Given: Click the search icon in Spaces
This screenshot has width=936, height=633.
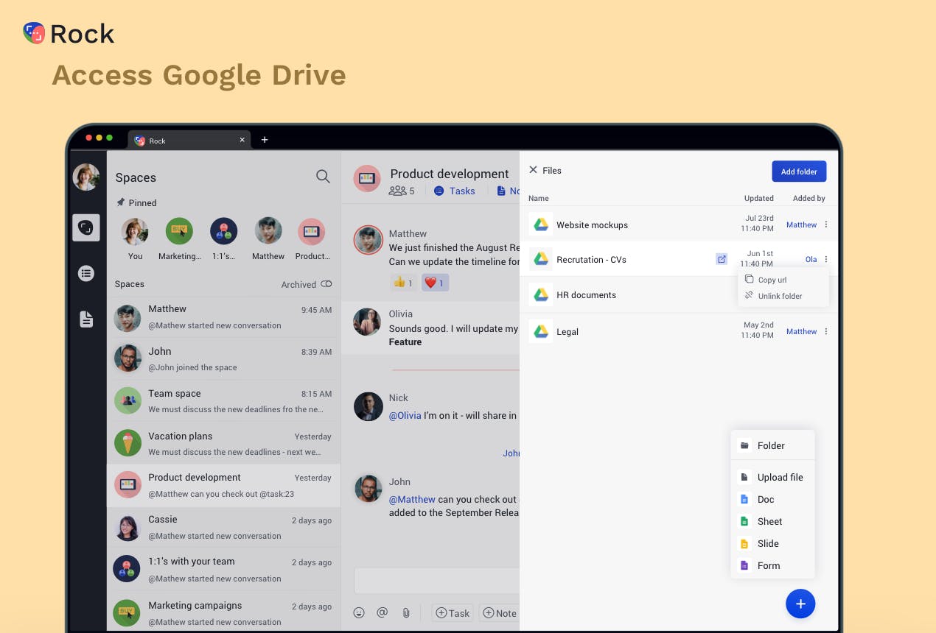Looking at the screenshot, I should point(323,177).
